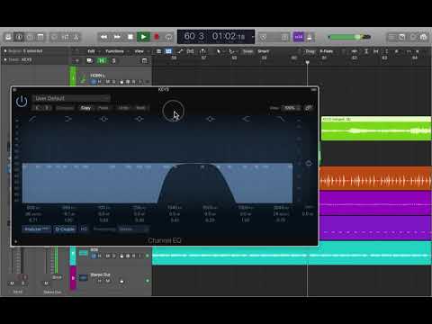
Task: Open the Quick Help toolbar icon
Action: tap(30, 37)
